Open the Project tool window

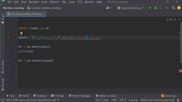(x=3, y=18)
